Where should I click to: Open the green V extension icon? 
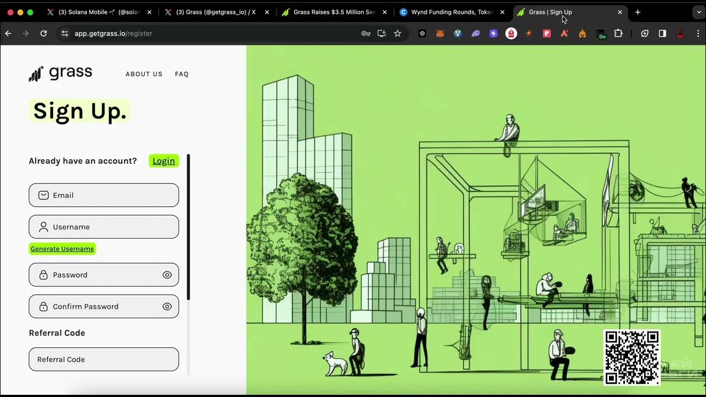tap(457, 34)
